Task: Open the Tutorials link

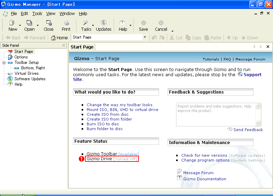Action: point(211,59)
